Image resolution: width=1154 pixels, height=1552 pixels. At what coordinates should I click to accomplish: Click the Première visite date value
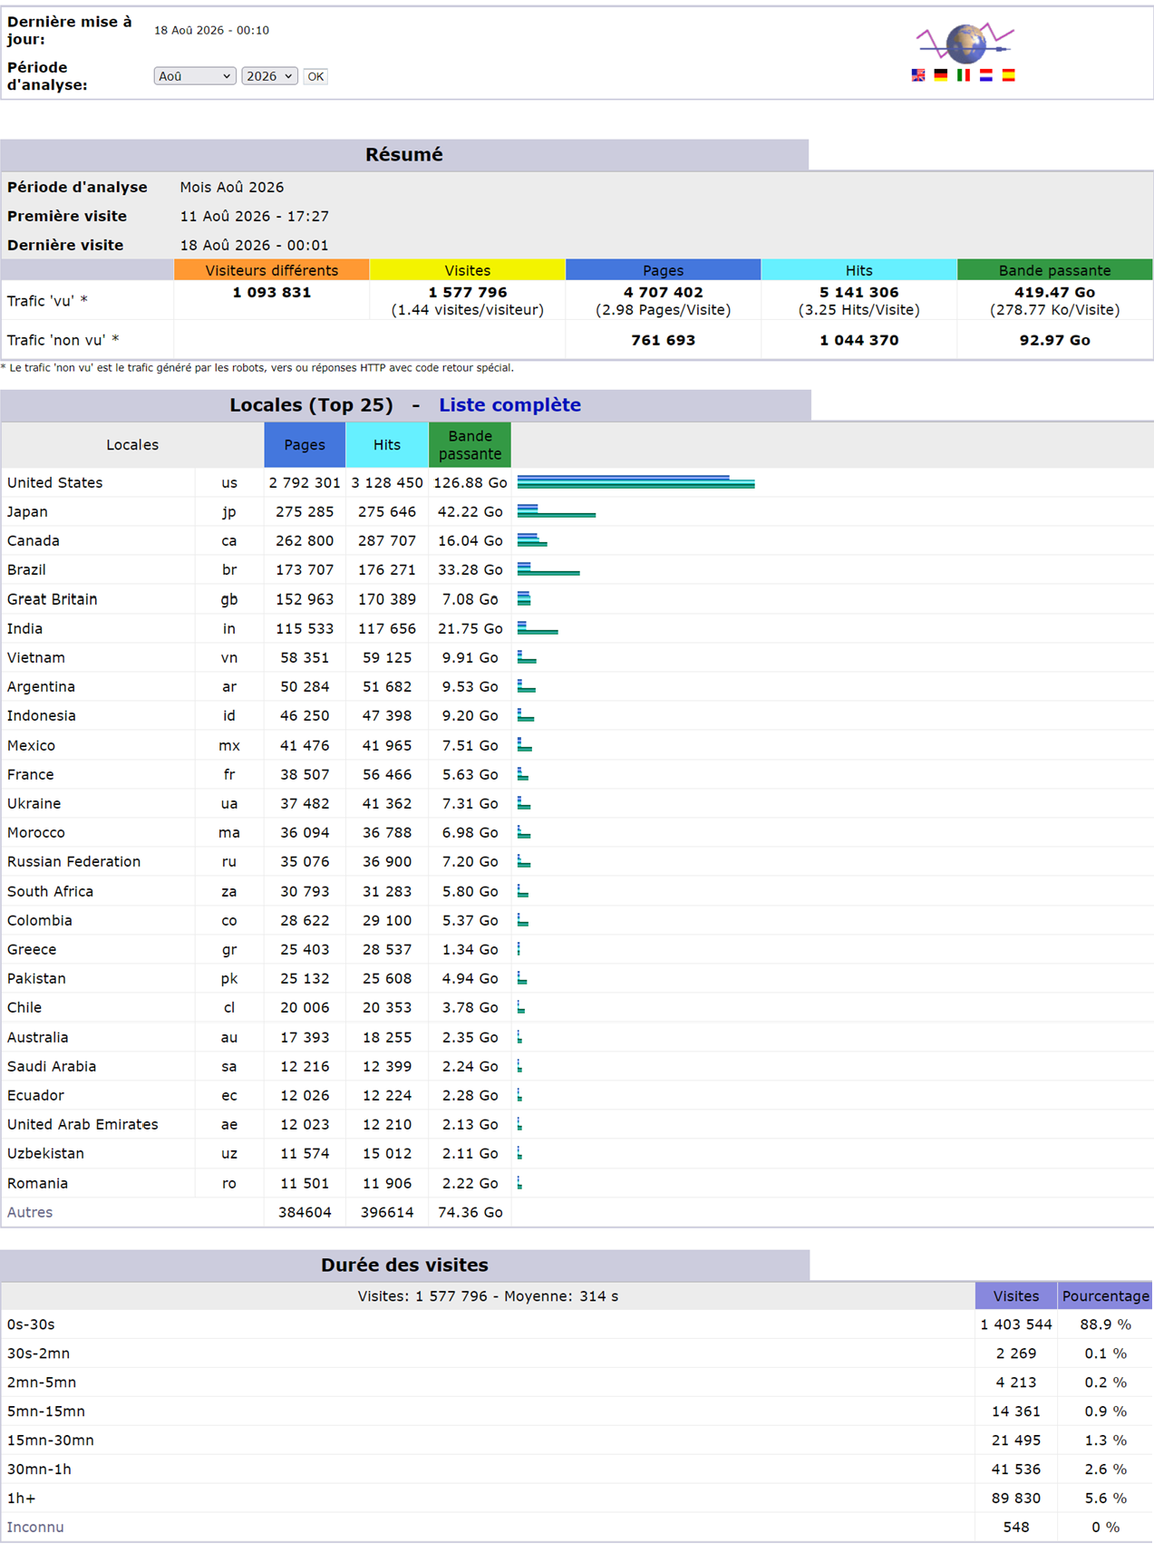[x=255, y=216]
